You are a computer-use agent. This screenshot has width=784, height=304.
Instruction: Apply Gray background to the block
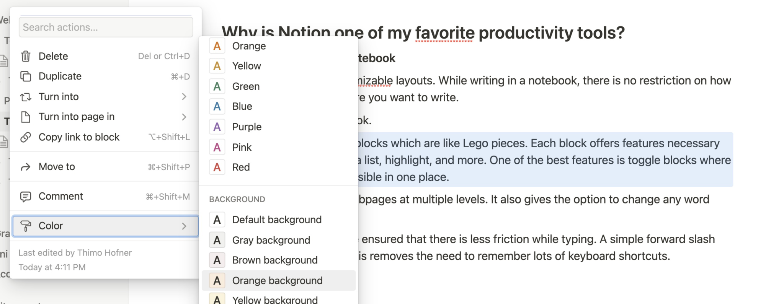pyautogui.click(x=271, y=240)
